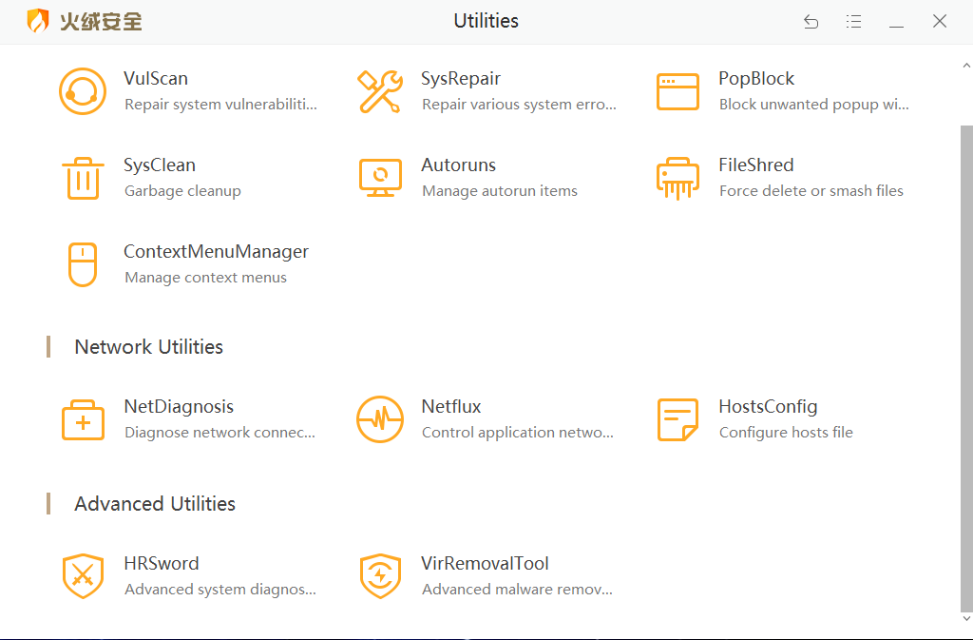
Task: Open the Netflux pulse icon
Action: pos(380,419)
